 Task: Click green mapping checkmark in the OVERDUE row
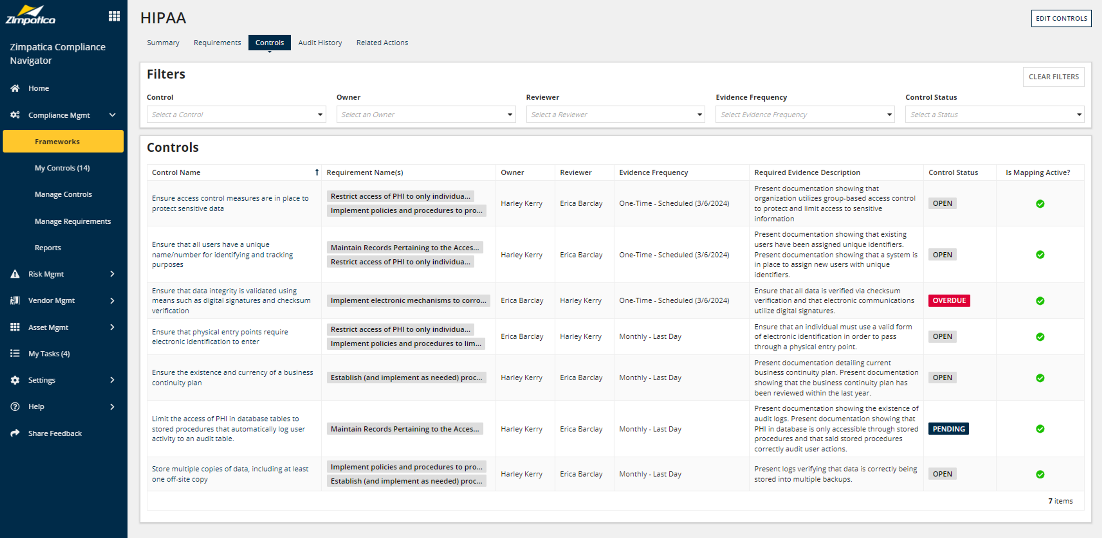pos(1040,301)
